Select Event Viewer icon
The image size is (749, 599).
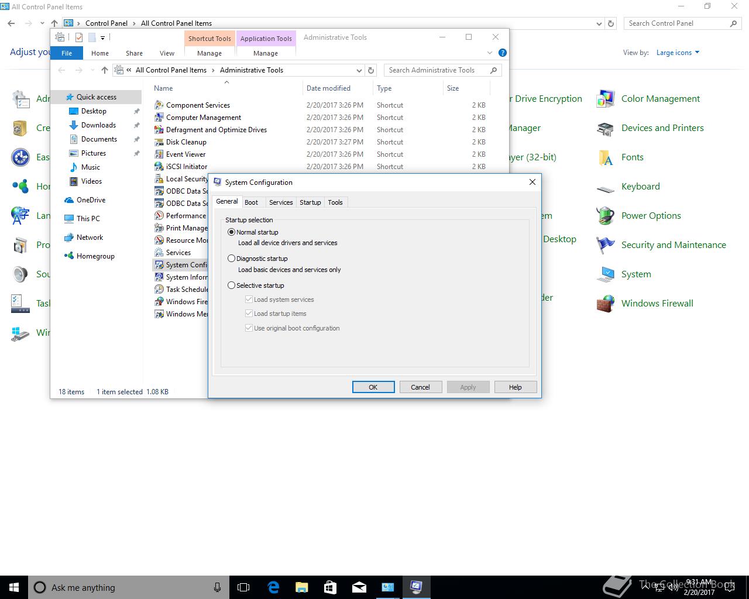[x=159, y=154]
